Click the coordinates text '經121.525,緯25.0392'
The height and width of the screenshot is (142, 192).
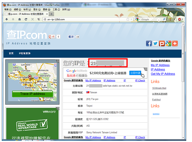[x=97, y=119]
